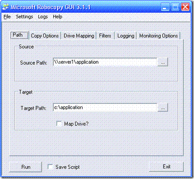Open the Logging tab
This screenshot has height=179, width=194.
point(126,36)
